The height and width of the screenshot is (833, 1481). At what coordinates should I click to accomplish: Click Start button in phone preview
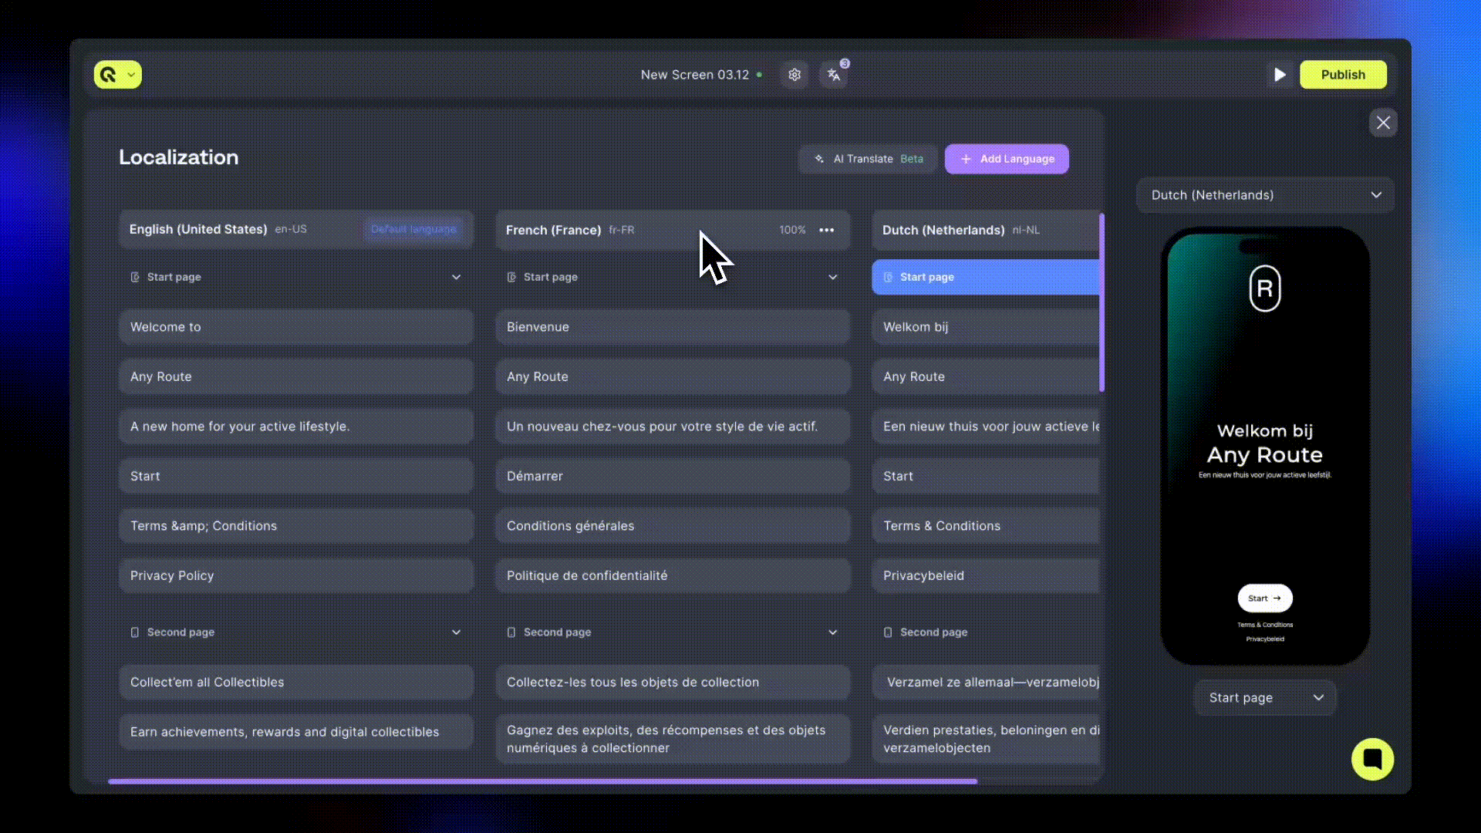[x=1264, y=598]
